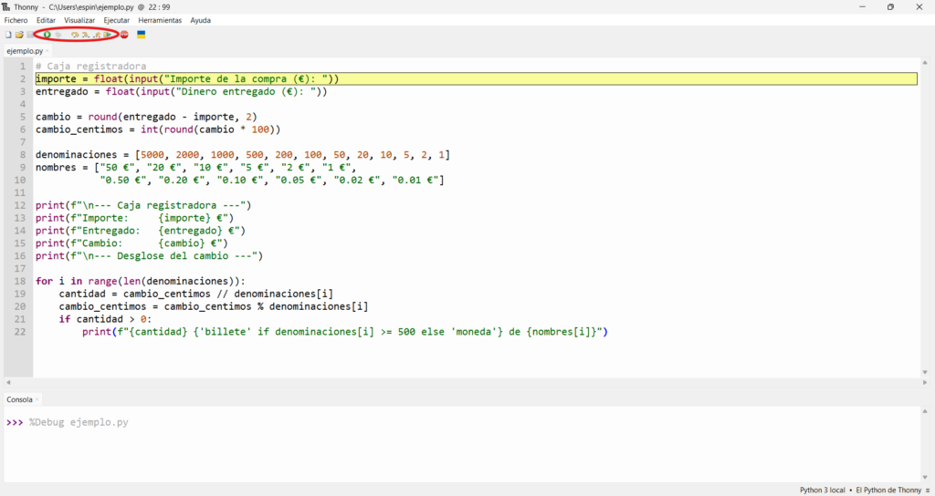
Task: Click the console scrollbar up arrow
Action: pyautogui.click(x=925, y=411)
